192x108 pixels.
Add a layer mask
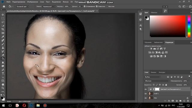tap(173, 101)
